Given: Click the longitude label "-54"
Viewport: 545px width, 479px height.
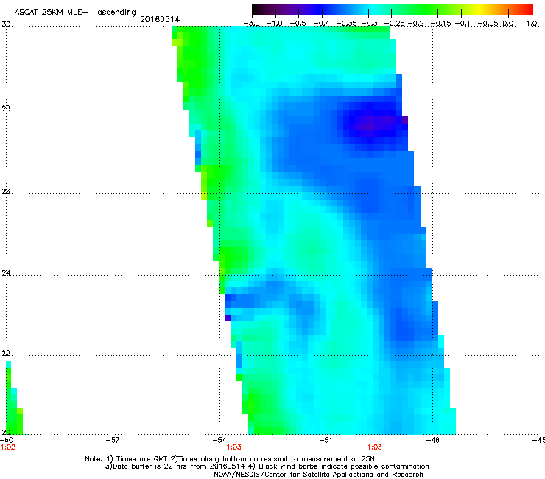Looking at the screenshot, I should coord(219,441).
